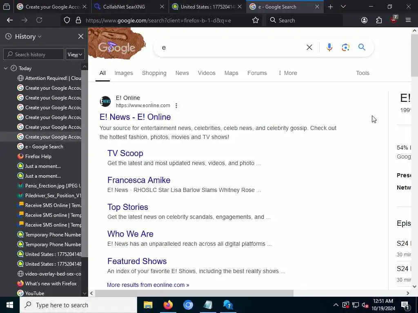Switch to the Shopping results tab
This screenshot has width=418, height=313.
tap(154, 73)
